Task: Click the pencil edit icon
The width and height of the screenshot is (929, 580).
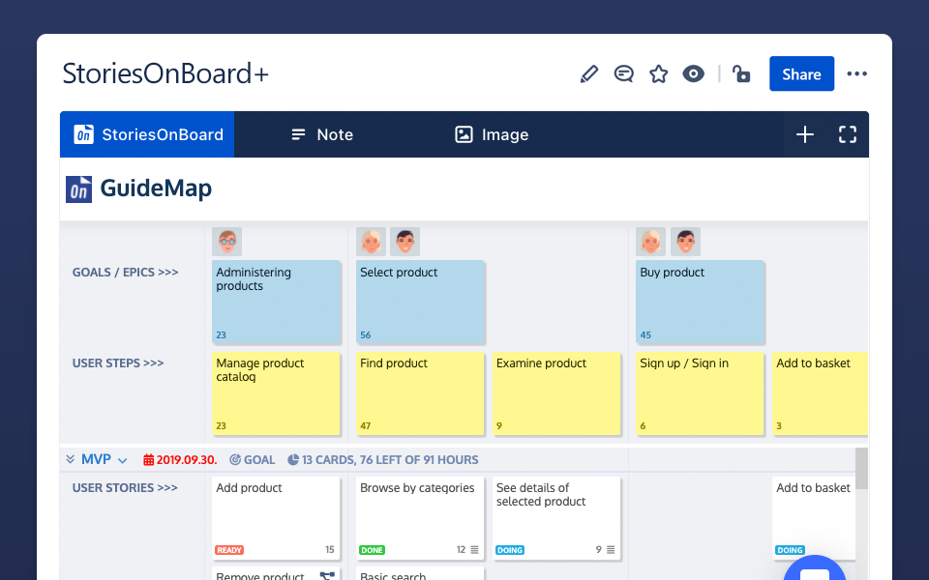Action: point(589,74)
